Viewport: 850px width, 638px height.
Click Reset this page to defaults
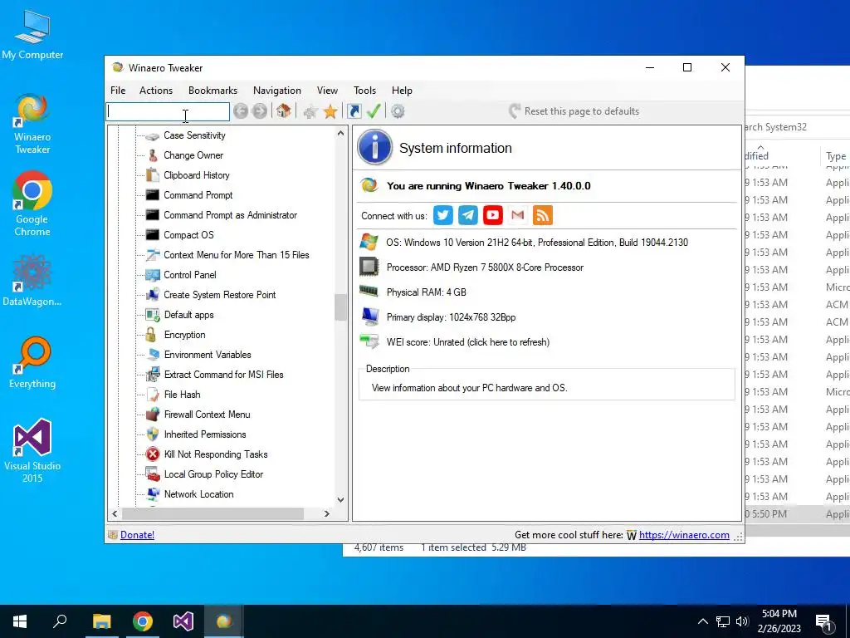pos(574,111)
